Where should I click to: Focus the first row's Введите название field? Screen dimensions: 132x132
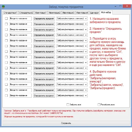20,18
